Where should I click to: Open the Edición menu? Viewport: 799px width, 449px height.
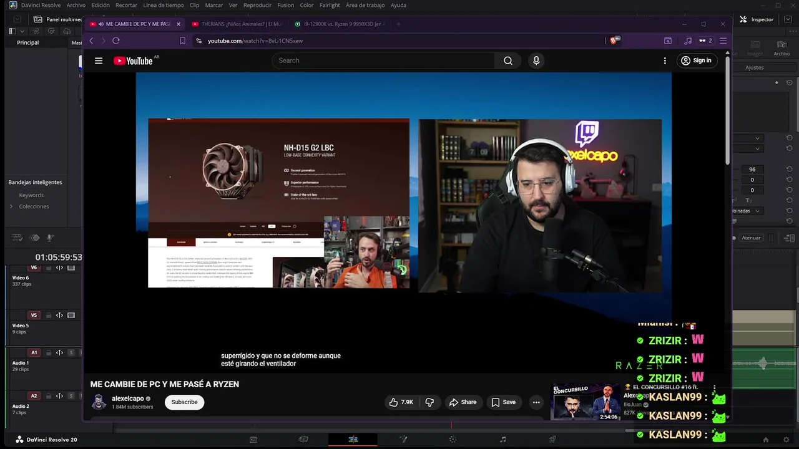pyautogui.click(x=100, y=5)
